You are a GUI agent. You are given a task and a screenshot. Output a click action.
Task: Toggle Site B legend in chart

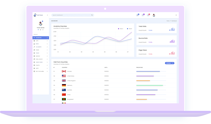[129, 29]
